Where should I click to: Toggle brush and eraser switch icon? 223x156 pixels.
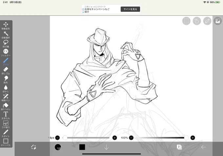tap(33, 147)
